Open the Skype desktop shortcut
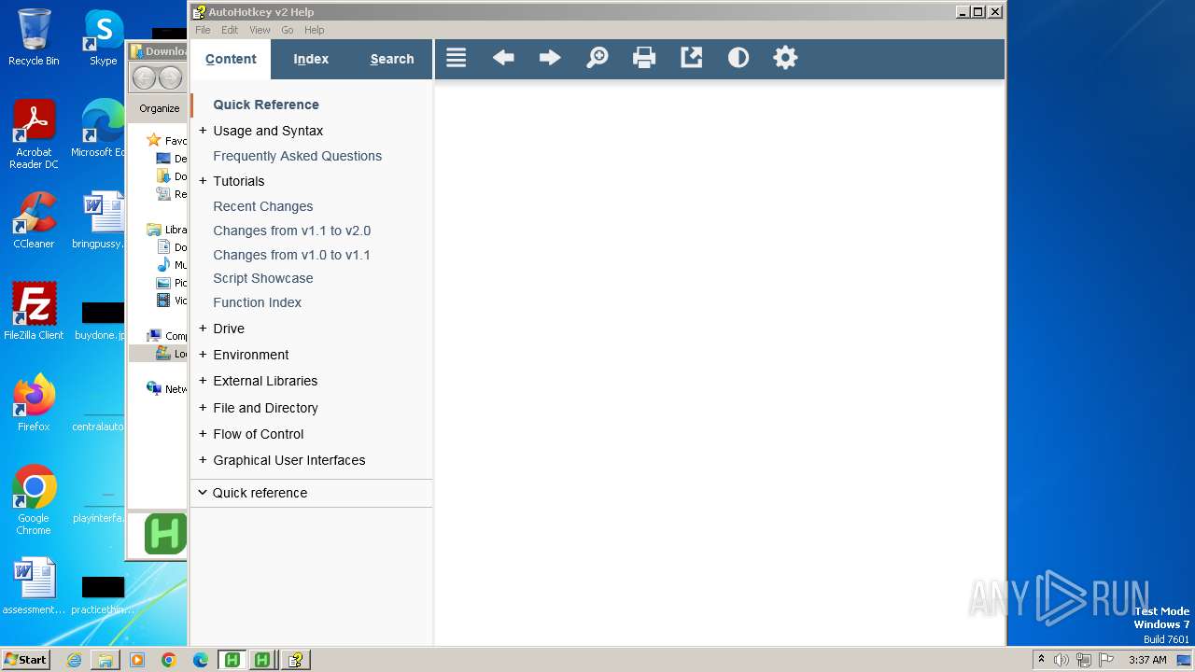The height and width of the screenshot is (672, 1195). [103, 37]
